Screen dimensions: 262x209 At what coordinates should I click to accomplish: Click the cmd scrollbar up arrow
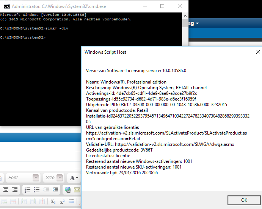(x=185, y=16)
